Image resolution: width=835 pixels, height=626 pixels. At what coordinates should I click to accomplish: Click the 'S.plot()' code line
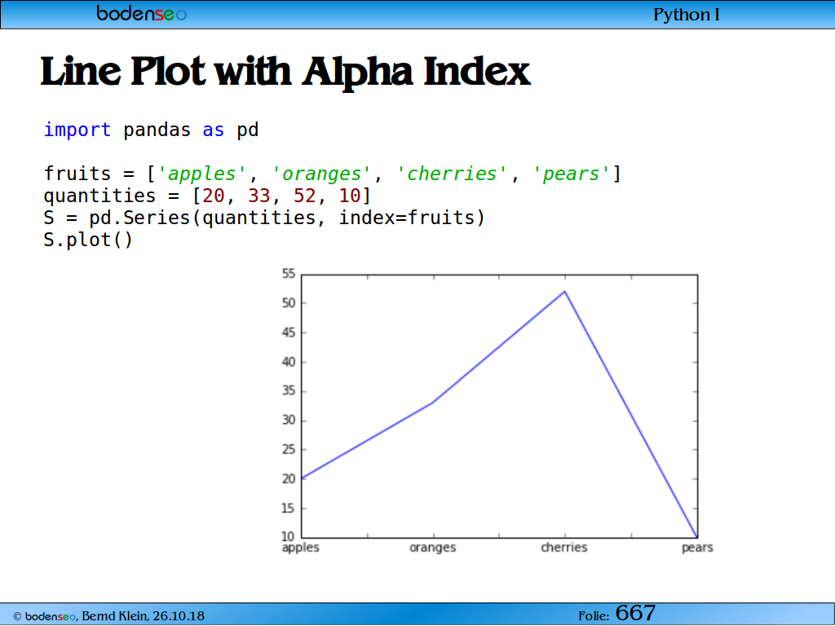point(88,240)
